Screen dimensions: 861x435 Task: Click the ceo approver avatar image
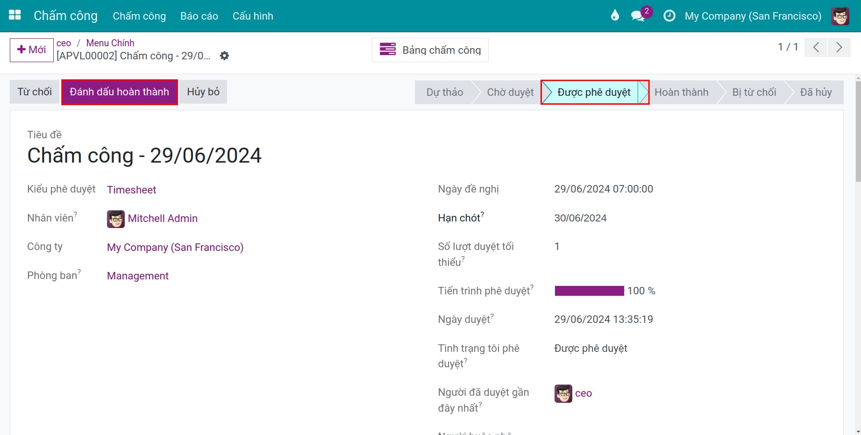563,393
